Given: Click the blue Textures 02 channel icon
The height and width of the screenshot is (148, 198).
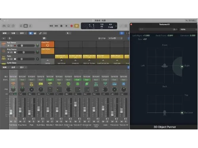Looking at the screenshot, I should click(124, 84).
